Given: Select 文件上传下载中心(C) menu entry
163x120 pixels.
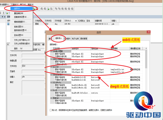Looking at the screenshot, I should coord(22,40).
